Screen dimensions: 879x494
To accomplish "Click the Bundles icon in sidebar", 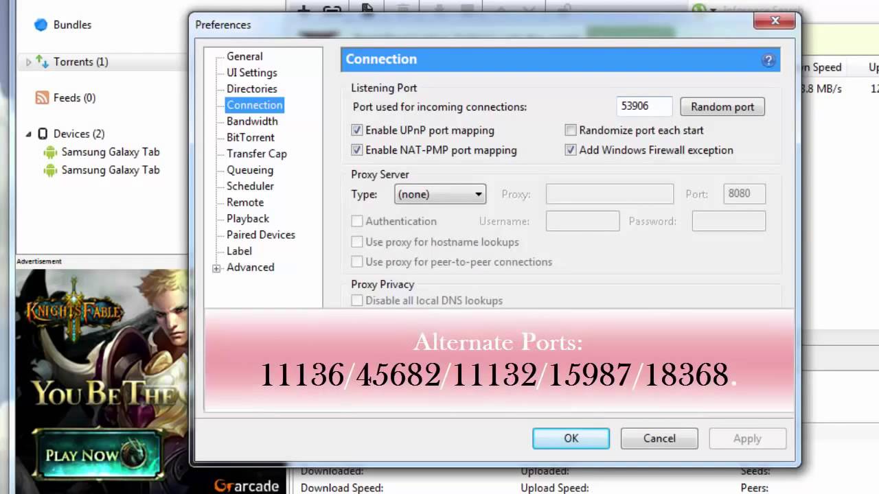I will [x=41, y=25].
